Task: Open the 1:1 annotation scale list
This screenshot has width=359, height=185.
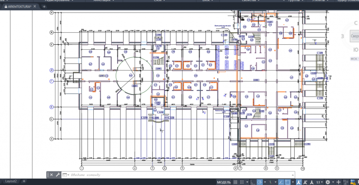Action: (320, 182)
